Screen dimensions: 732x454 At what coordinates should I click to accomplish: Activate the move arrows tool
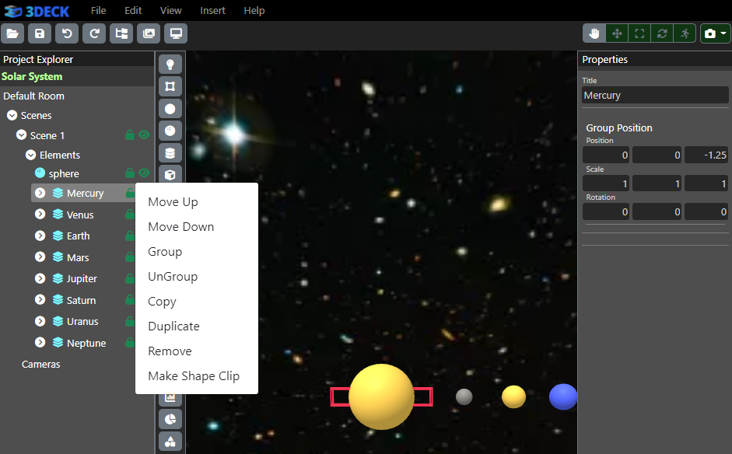617,33
